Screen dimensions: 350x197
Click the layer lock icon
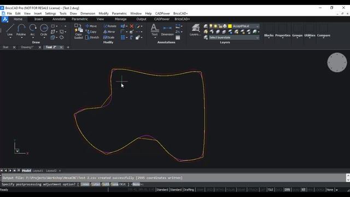pos(220,26)
